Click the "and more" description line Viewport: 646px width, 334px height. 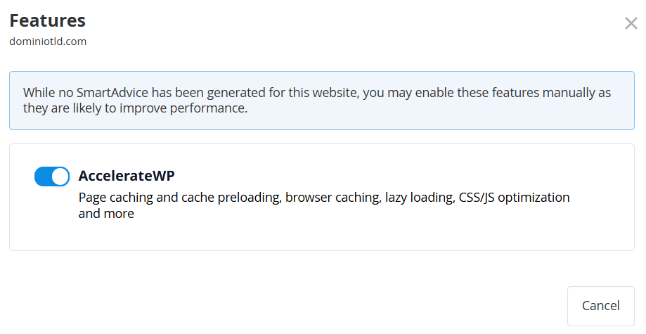click(106, 214)
